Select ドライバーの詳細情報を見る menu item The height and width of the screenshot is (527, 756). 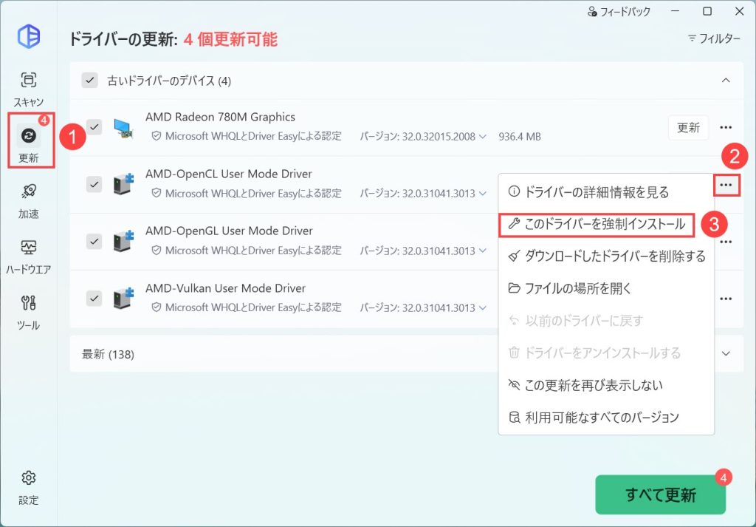[606, 192]
